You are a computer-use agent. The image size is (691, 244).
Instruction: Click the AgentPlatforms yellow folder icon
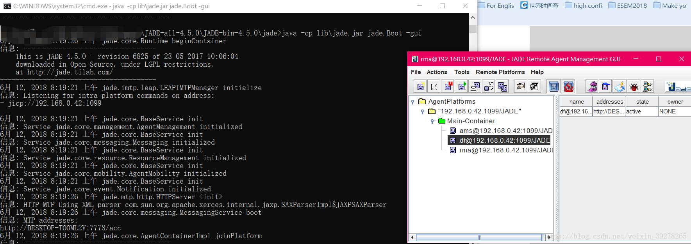422,101
